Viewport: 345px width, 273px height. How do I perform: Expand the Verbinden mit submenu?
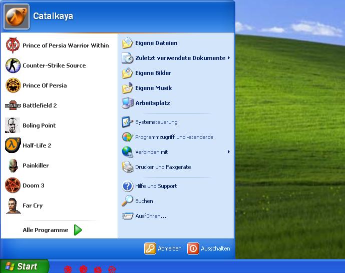click(x=176, y=152)
